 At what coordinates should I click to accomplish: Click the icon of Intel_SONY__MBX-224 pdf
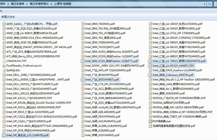click(83, 66)
